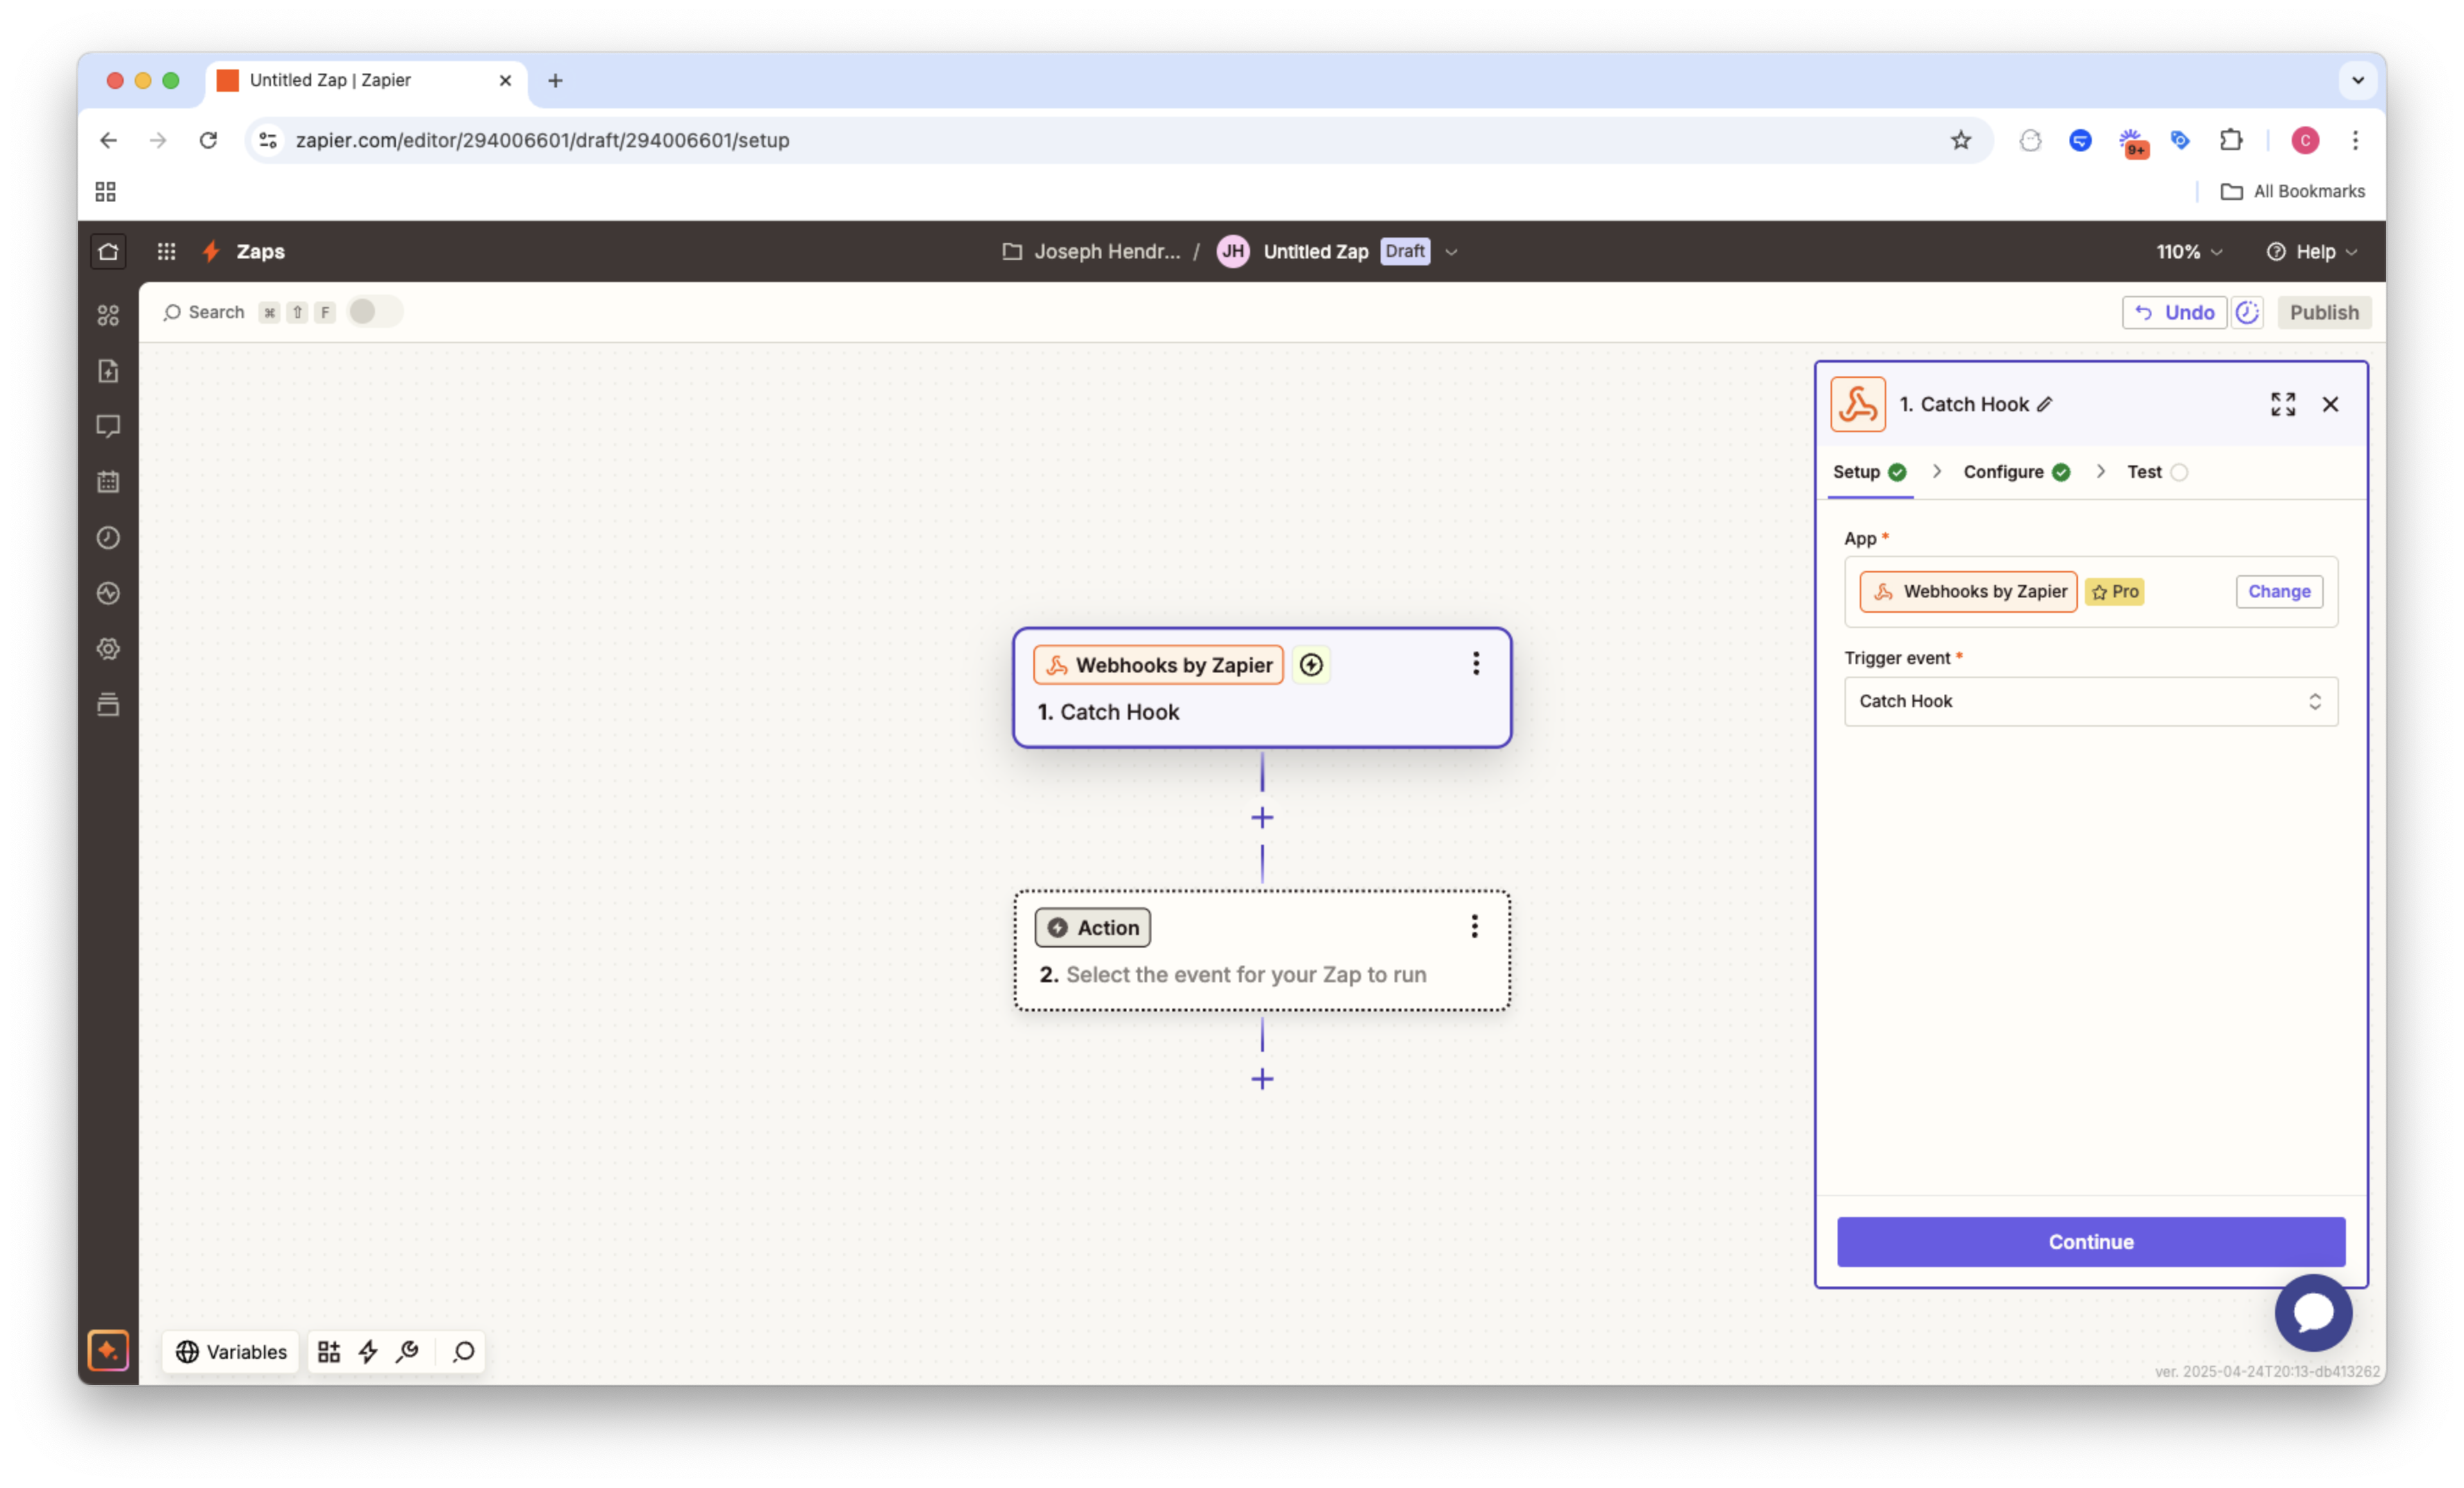Click the wrench tool icon in bottom toolbar

[x=407, y=1352]
